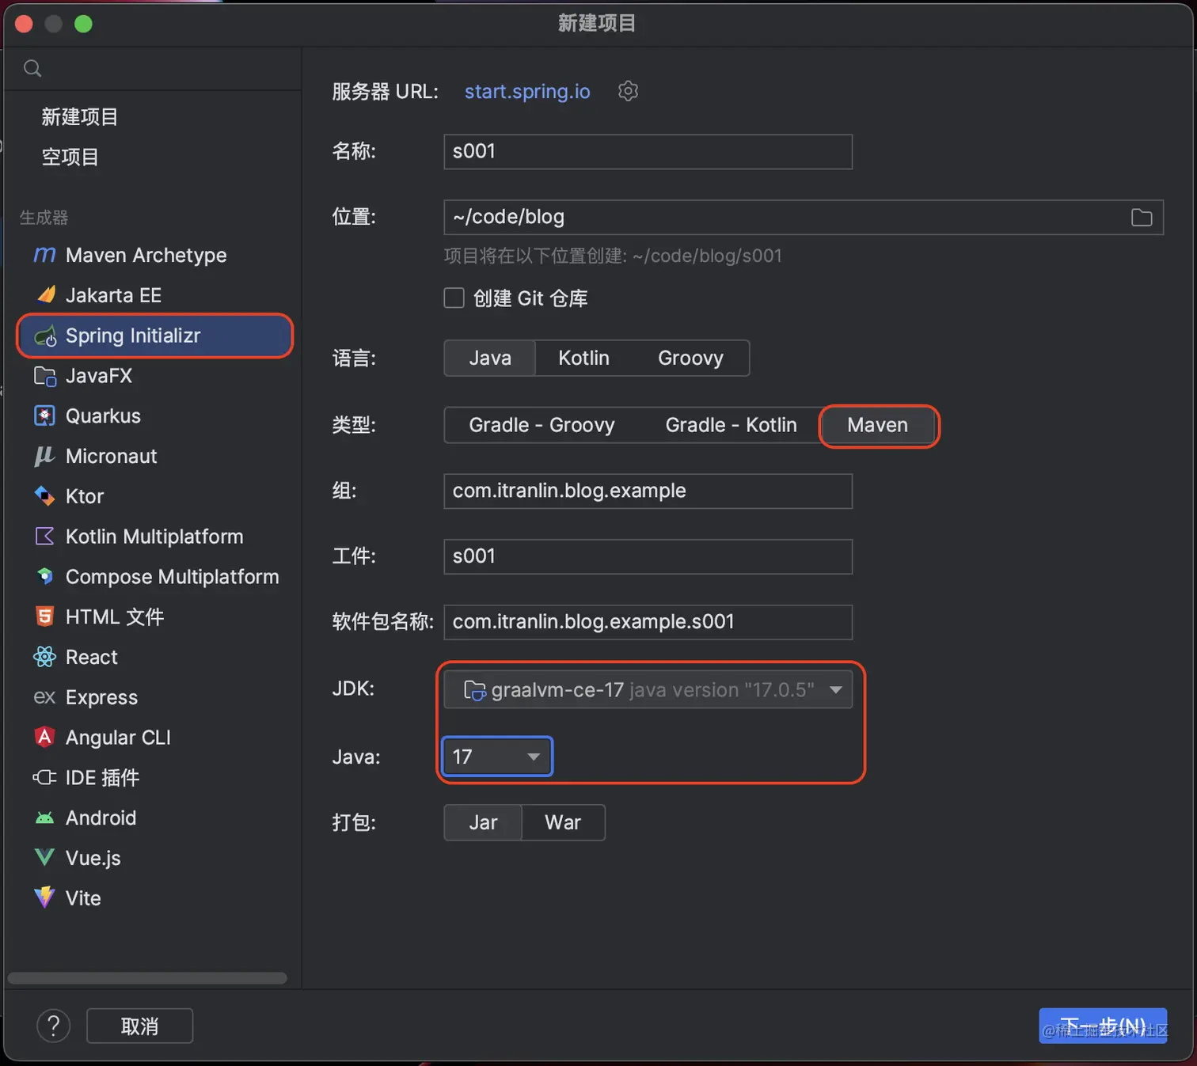
Task: Click the 取消 cancel button
Action: [x=139, y=1026]
